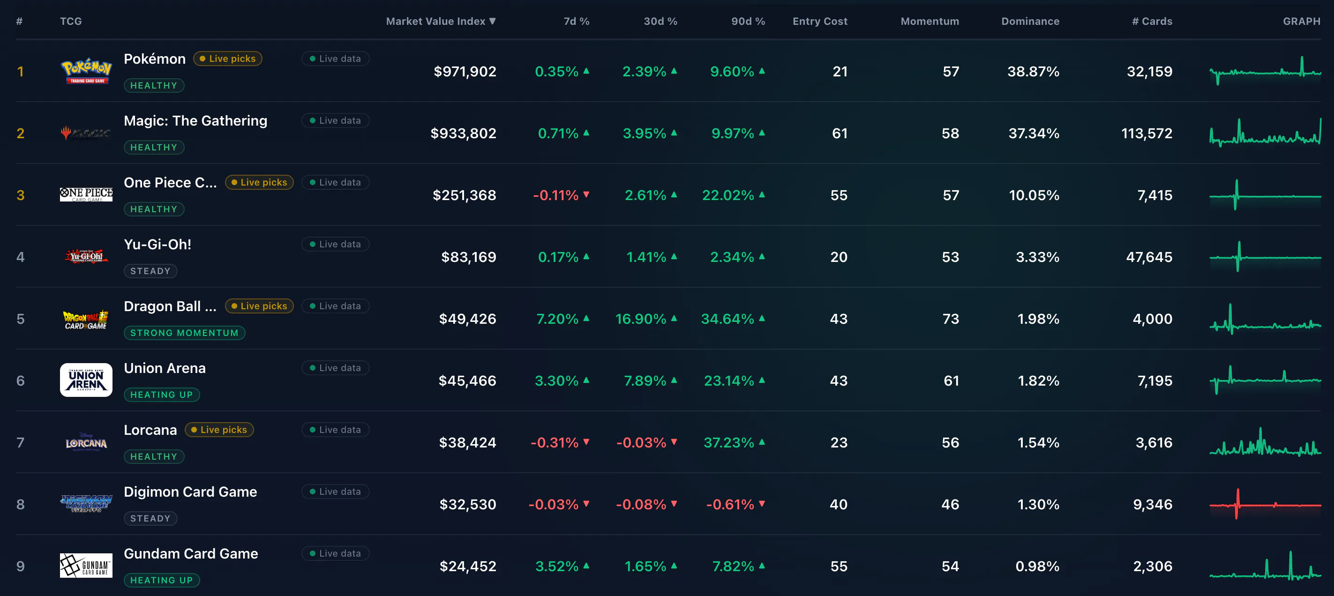Click the STEADY tag under Digimon Card Game
Image resolution: width=1334 pixels, height=596 pixels.
coord(150,518)
